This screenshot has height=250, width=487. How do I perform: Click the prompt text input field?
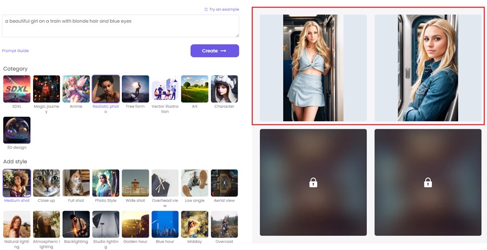coord(120,26)
